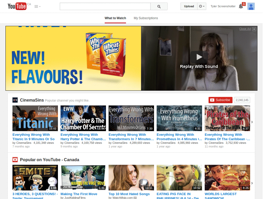Open Top 10 Most Hated Songs thumbnail
Screen dimensions: 266x199
[x=131, y=178]
